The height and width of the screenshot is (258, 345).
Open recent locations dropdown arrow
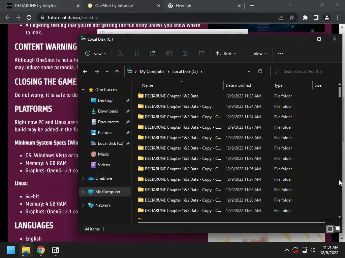(x=107, y=72)
